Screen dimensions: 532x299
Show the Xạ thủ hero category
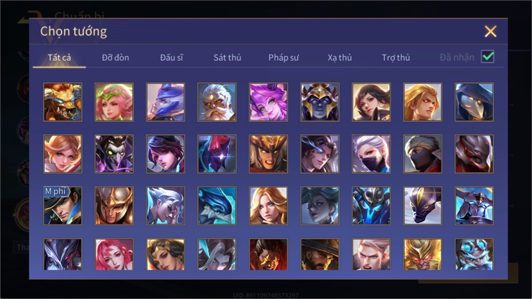point(340,58)
